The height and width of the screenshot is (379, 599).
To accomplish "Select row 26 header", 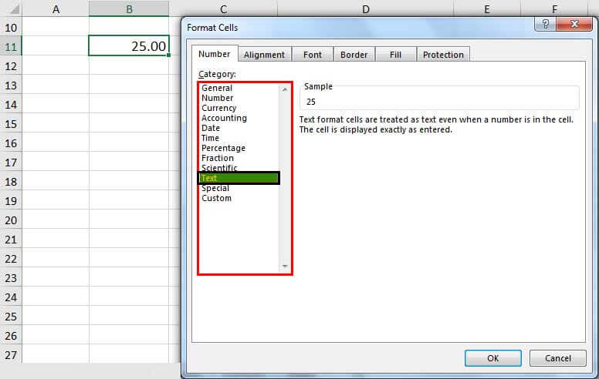I will [11, 336].
